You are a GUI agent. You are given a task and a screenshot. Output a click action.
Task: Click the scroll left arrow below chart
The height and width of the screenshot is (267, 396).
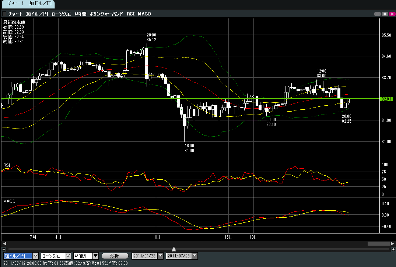4,243
